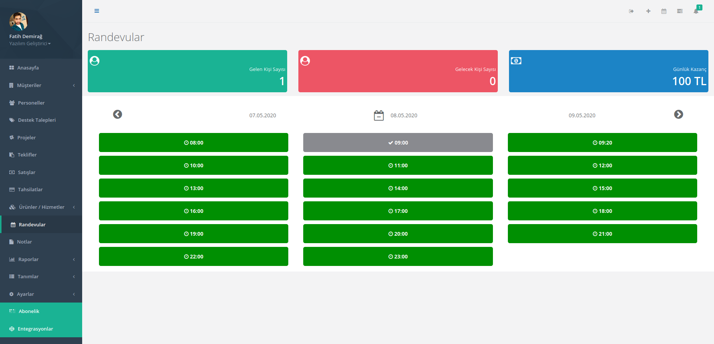Click the money icon on Günlük Kazanç card
714x344 pixels.
(516, 61)
